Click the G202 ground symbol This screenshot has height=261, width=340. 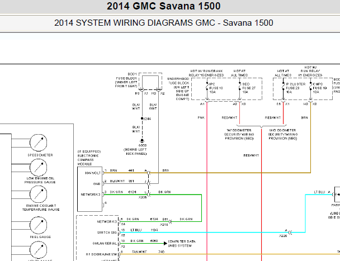click(142, 141)
